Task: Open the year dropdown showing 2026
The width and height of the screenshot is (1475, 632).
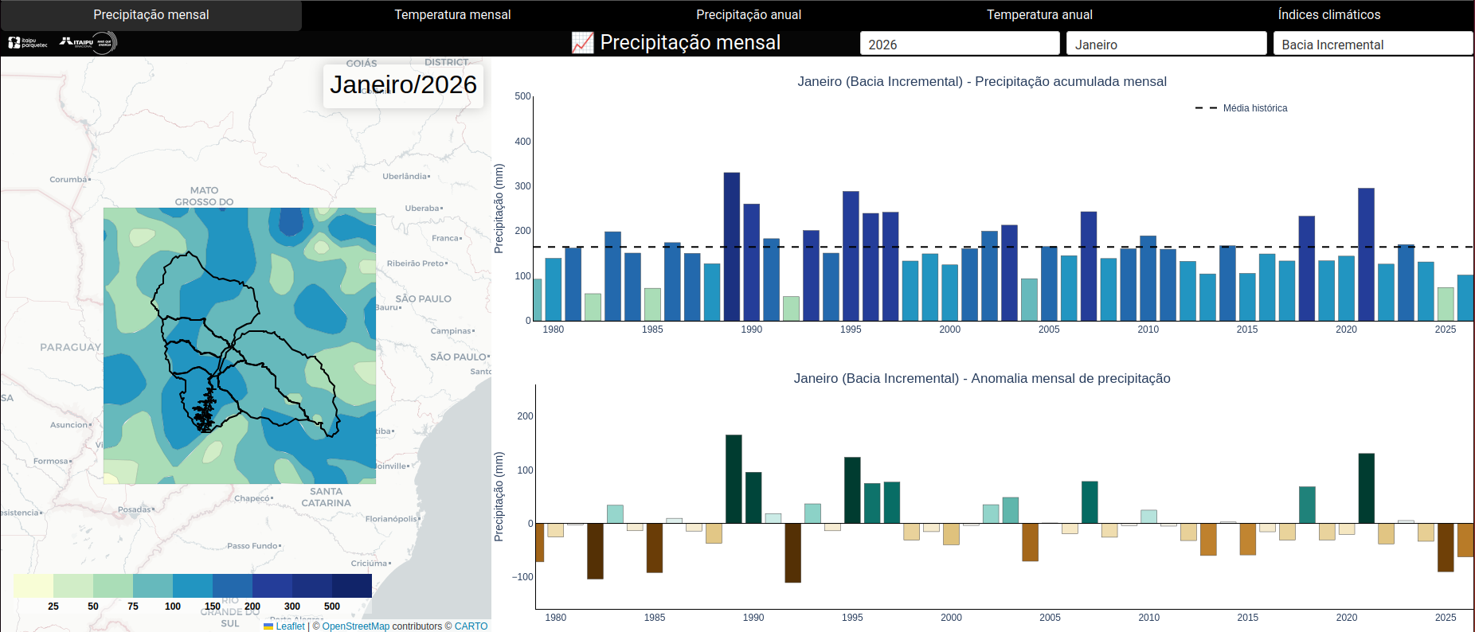Action: point(959,45)
